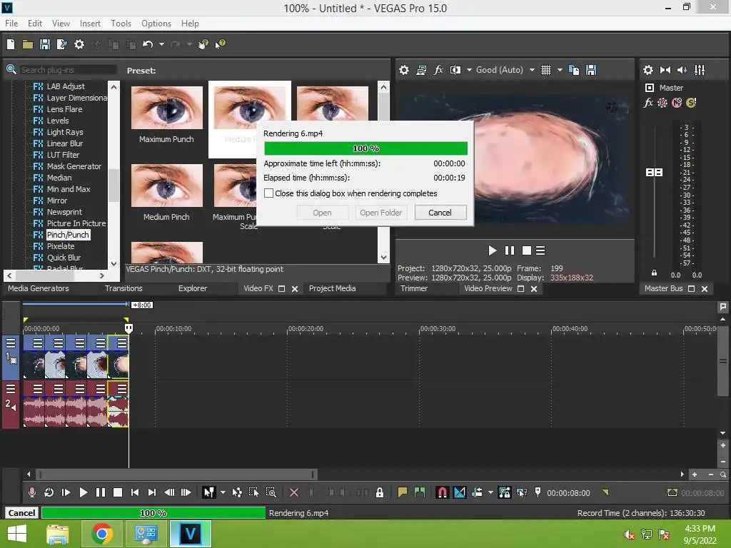The height and width of the screenshot is (548, 731).
Task: Open the View menu
Action: tap(61, 24)
